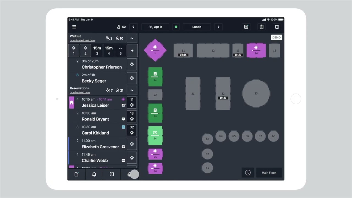
Task: Seat Charlie Webb using the table icon
Action: click(x=132, y=158)
